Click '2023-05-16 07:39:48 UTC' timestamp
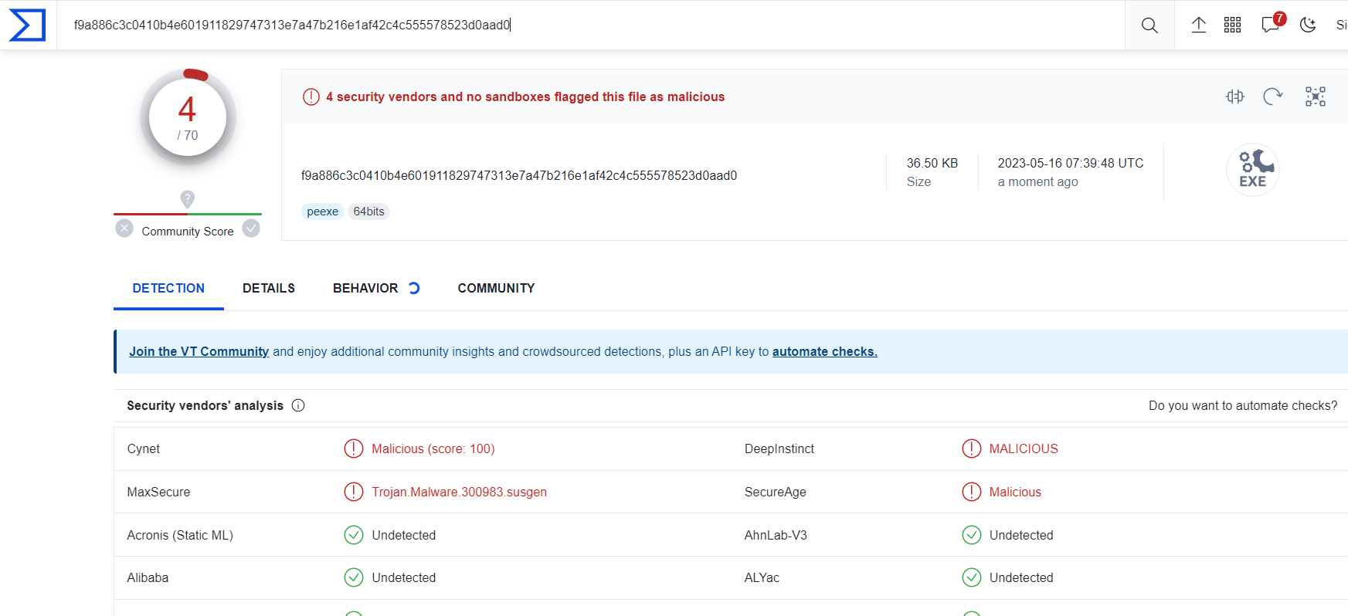The image size is (1348, 616). (1071, 163)
